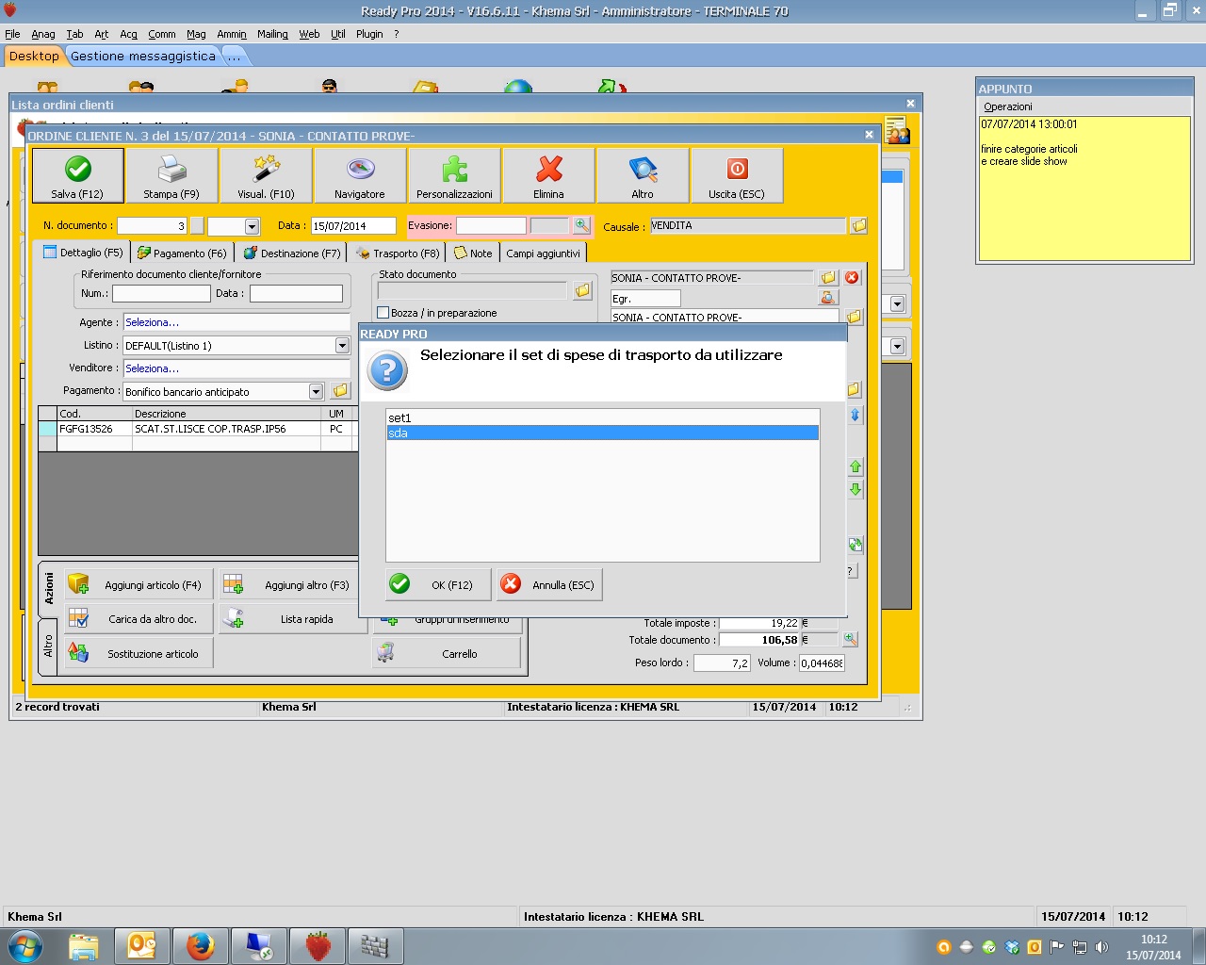
Task: Click the yellow APPUNTO note area
Action: pyautogui.click(x=1084, y=188)
